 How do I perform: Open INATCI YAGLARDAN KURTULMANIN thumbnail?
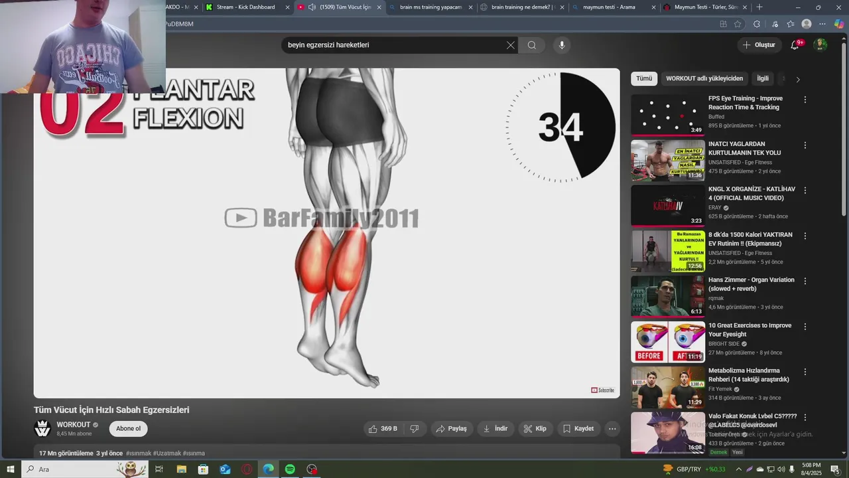[668, 160]
